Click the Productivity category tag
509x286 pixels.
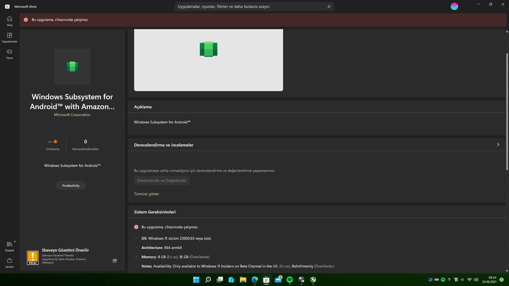pyautogui.click(x=71, y=185)
